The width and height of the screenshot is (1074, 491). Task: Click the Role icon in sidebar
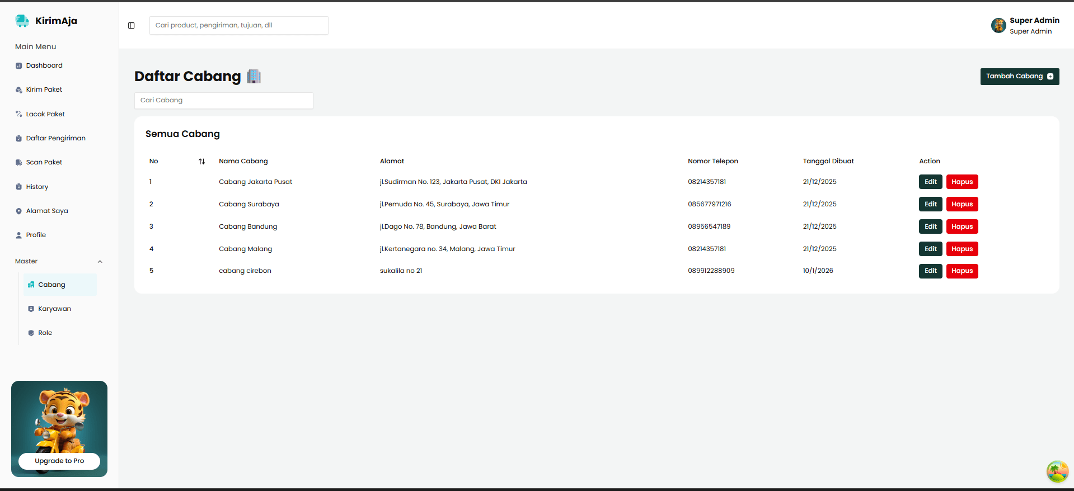click(31, 333)
